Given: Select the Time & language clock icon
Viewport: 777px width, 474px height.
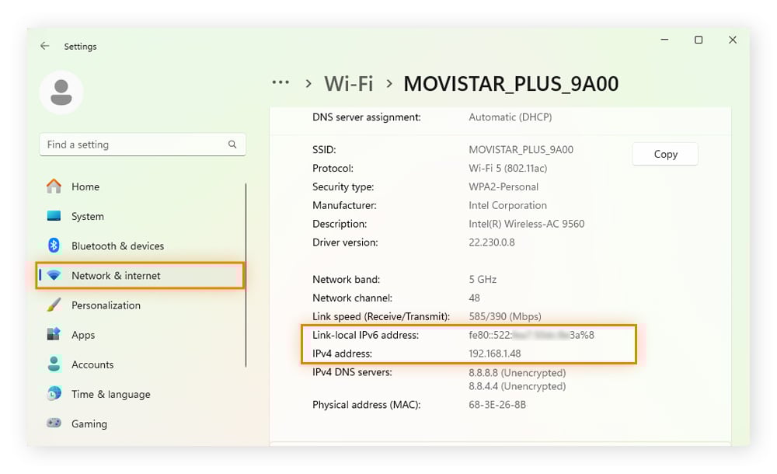Looking at the screenshot, I should click(56, 394).
